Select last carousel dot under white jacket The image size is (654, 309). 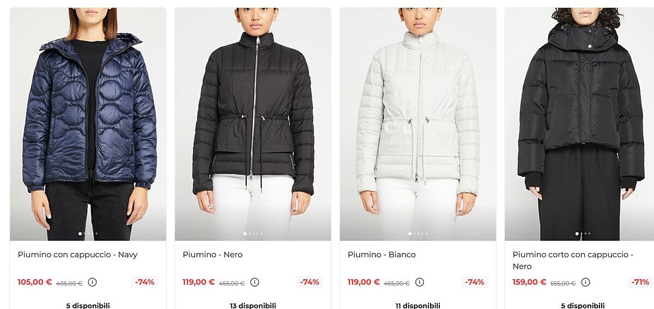pos(426,233)
